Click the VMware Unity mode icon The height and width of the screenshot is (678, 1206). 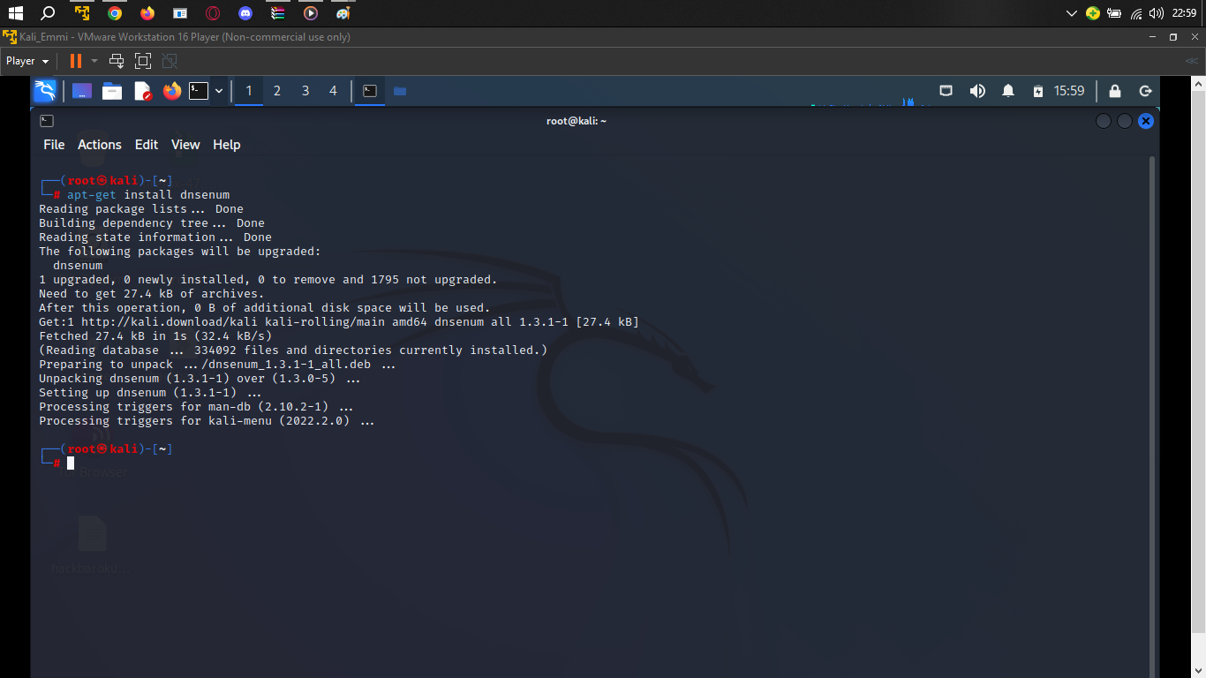(x=170, y=61)
